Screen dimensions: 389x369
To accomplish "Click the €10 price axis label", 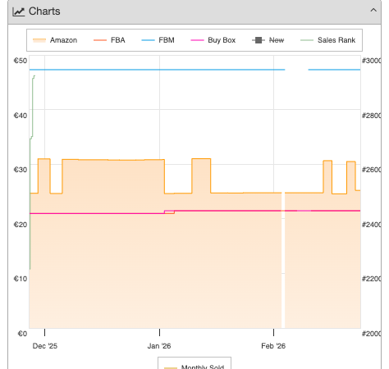I will point(21,279).
